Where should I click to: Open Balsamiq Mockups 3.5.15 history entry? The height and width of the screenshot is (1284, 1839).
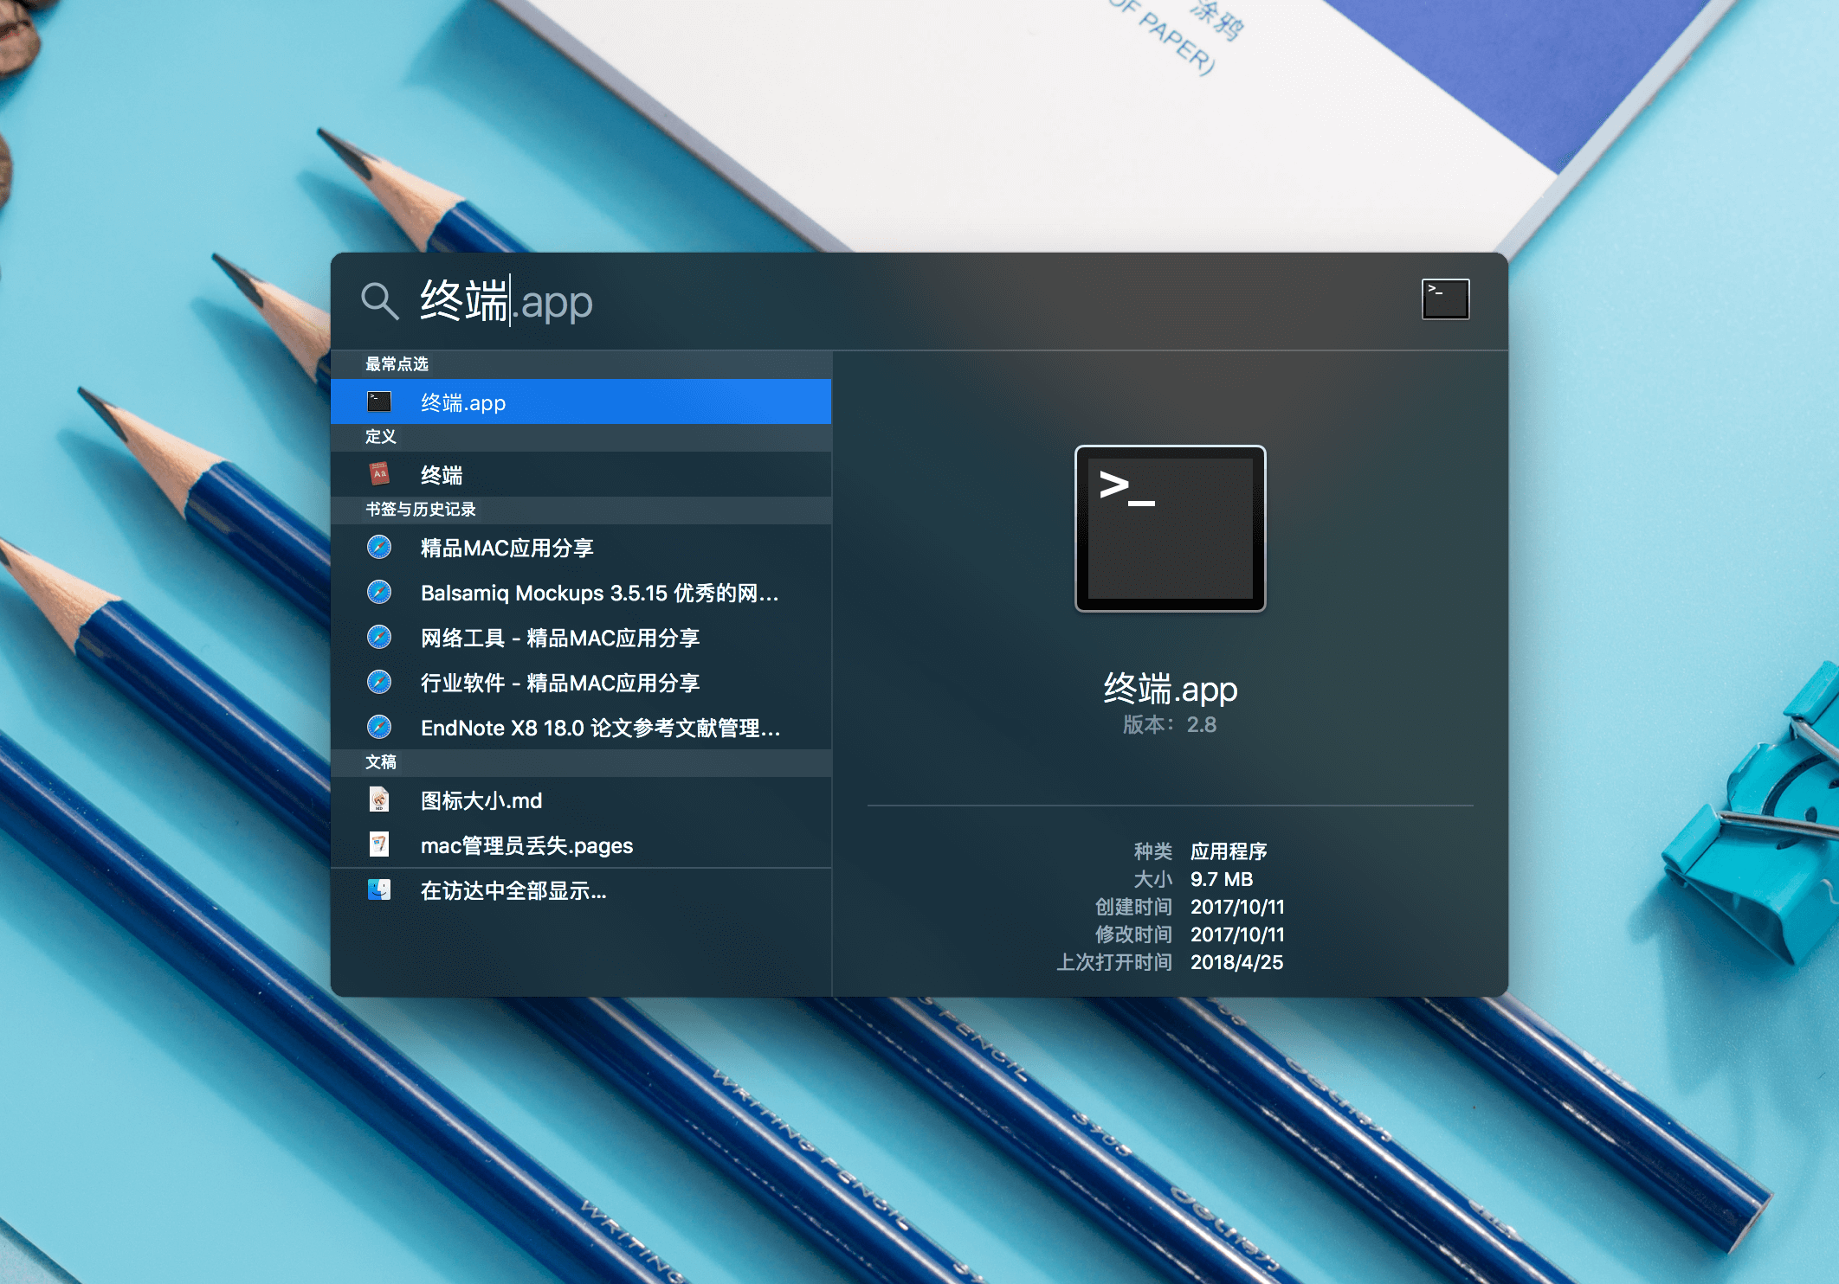(581, 592)
